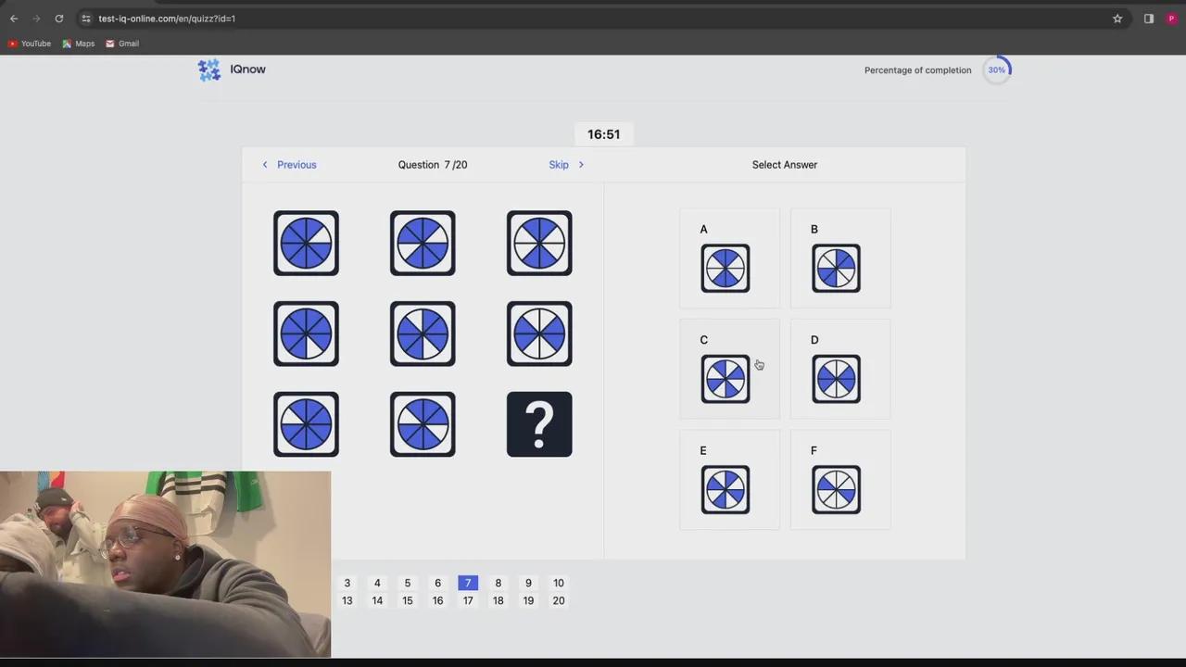Open the Maps bookmark
This screenshot has height=667, width=1186.
click(79, 44)
